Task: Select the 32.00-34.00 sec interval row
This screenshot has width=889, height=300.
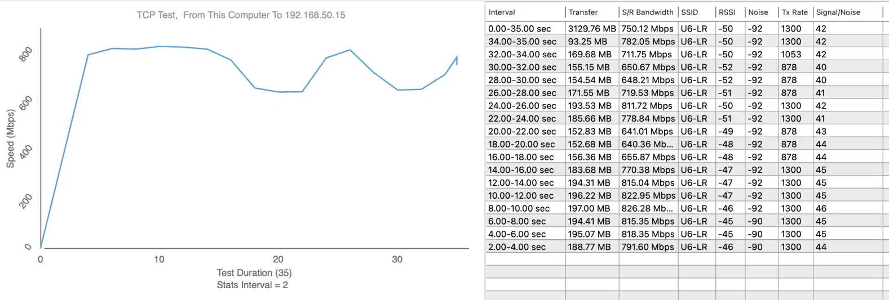Action: click(522, 55)
